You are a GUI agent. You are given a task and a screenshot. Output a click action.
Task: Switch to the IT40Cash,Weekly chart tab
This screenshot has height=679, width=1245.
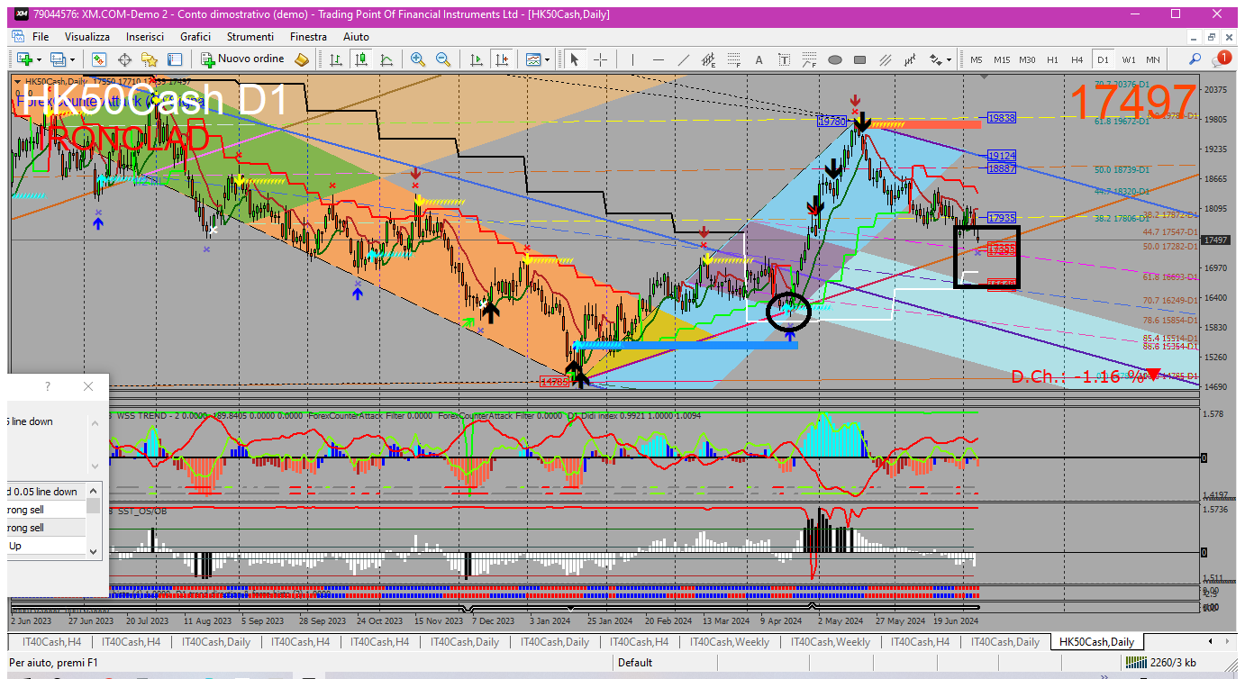(730, 642)
